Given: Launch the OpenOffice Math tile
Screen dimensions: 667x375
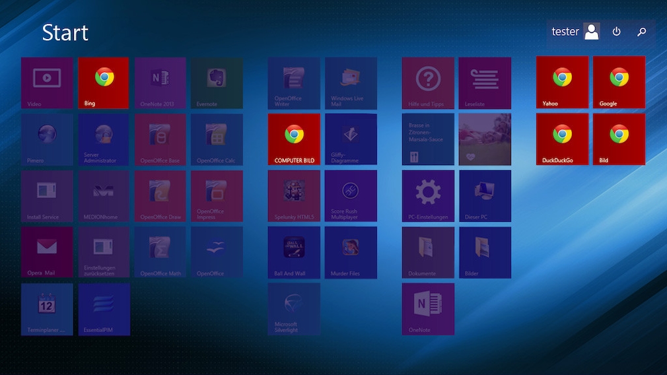Looking at the screenshot, I should [160, 253].
